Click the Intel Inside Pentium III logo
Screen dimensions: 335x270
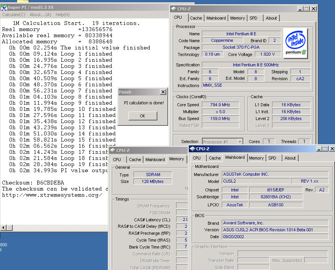[295, 43]
